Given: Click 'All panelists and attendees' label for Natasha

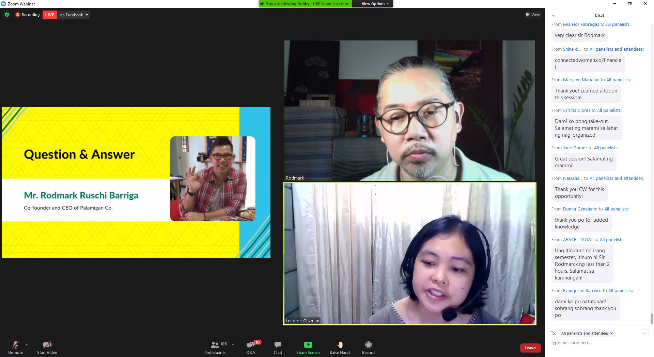Looking at the screenshot, I should tap(617, 178).
